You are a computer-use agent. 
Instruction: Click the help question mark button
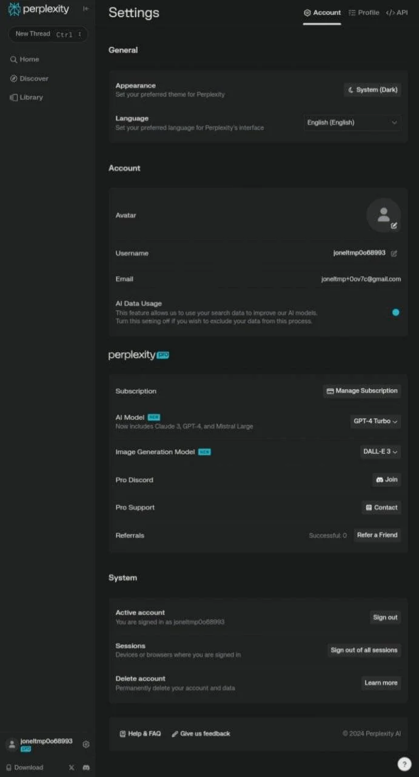tap(404, 764)
